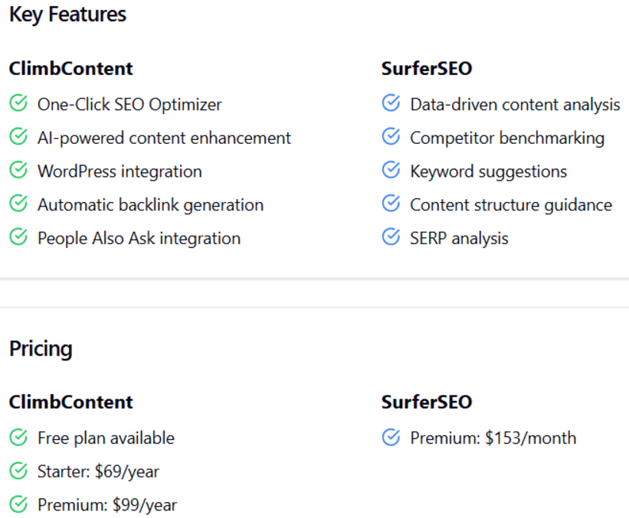Click the blue check icon beside Content structure guidance

(391, 204)
